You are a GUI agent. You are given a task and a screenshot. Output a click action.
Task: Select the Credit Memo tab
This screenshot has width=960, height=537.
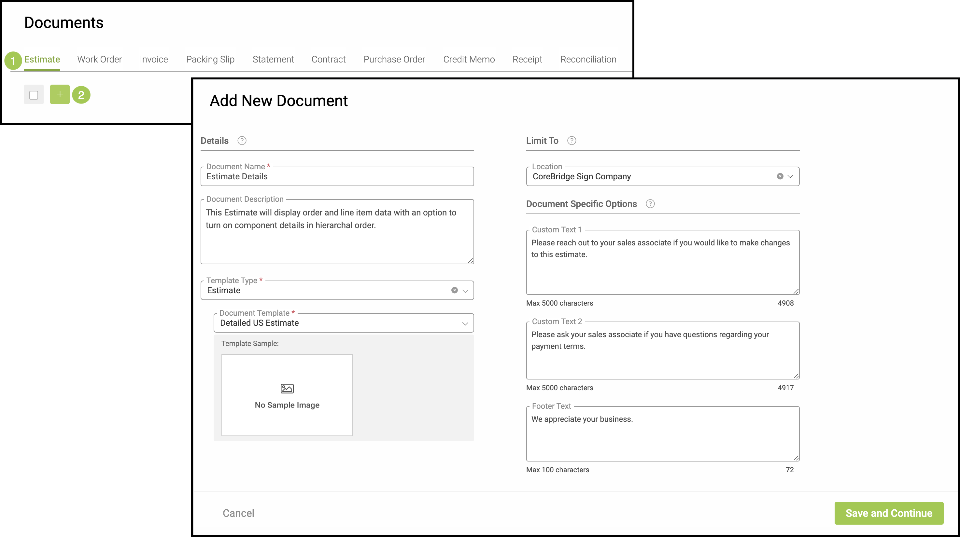pyautogui.click(x=469, y=59)
